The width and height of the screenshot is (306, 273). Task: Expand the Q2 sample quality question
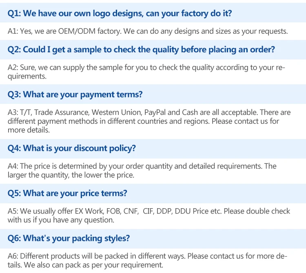tap(141, 50)
